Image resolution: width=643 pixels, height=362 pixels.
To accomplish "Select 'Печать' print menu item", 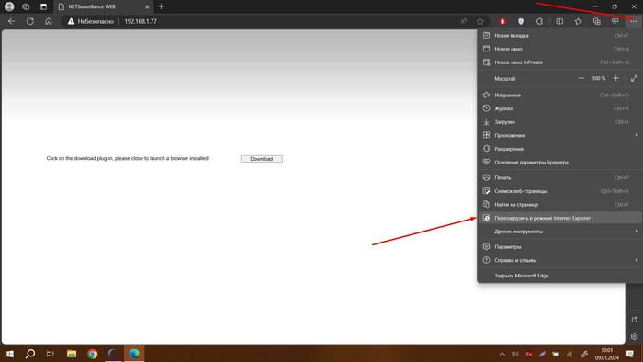I will click(559, 177).
